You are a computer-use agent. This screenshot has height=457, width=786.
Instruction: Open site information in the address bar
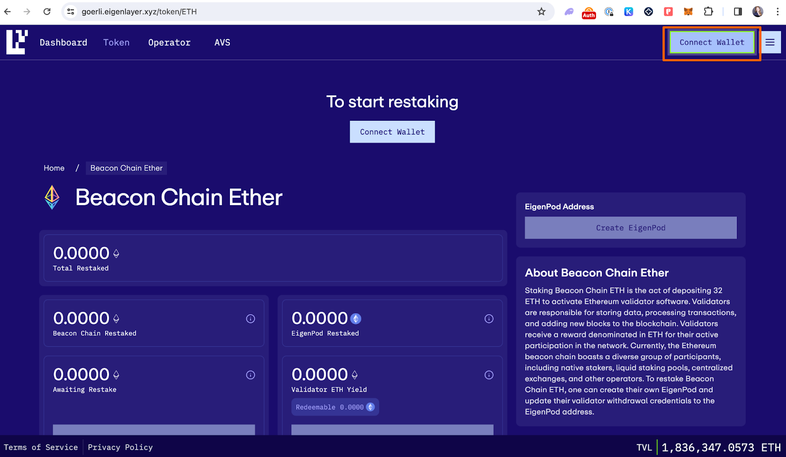(70, 11)
